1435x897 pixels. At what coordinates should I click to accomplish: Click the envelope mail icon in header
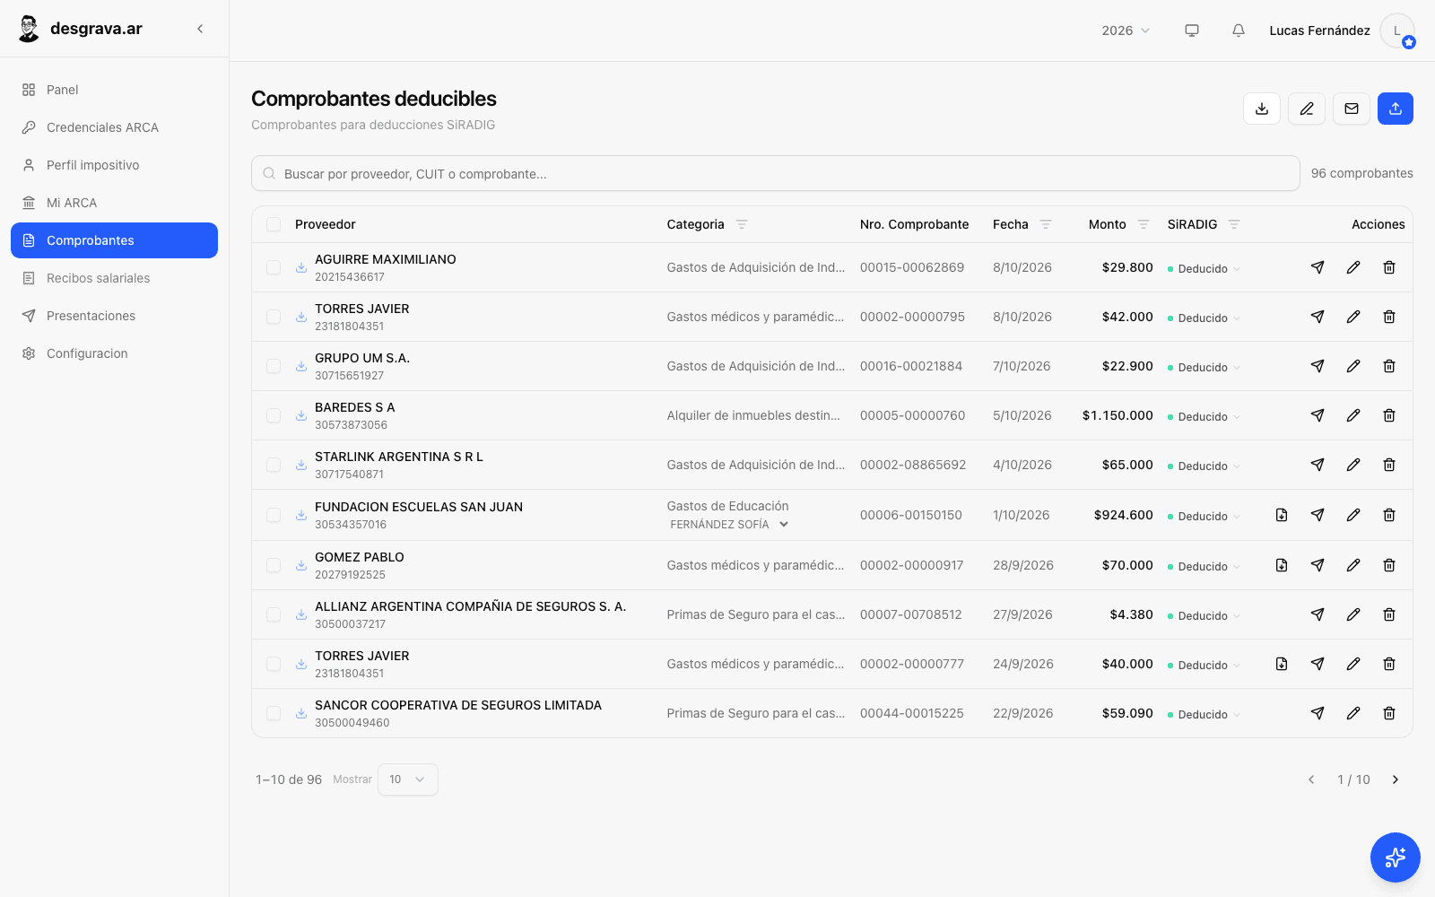point(1352,109)
